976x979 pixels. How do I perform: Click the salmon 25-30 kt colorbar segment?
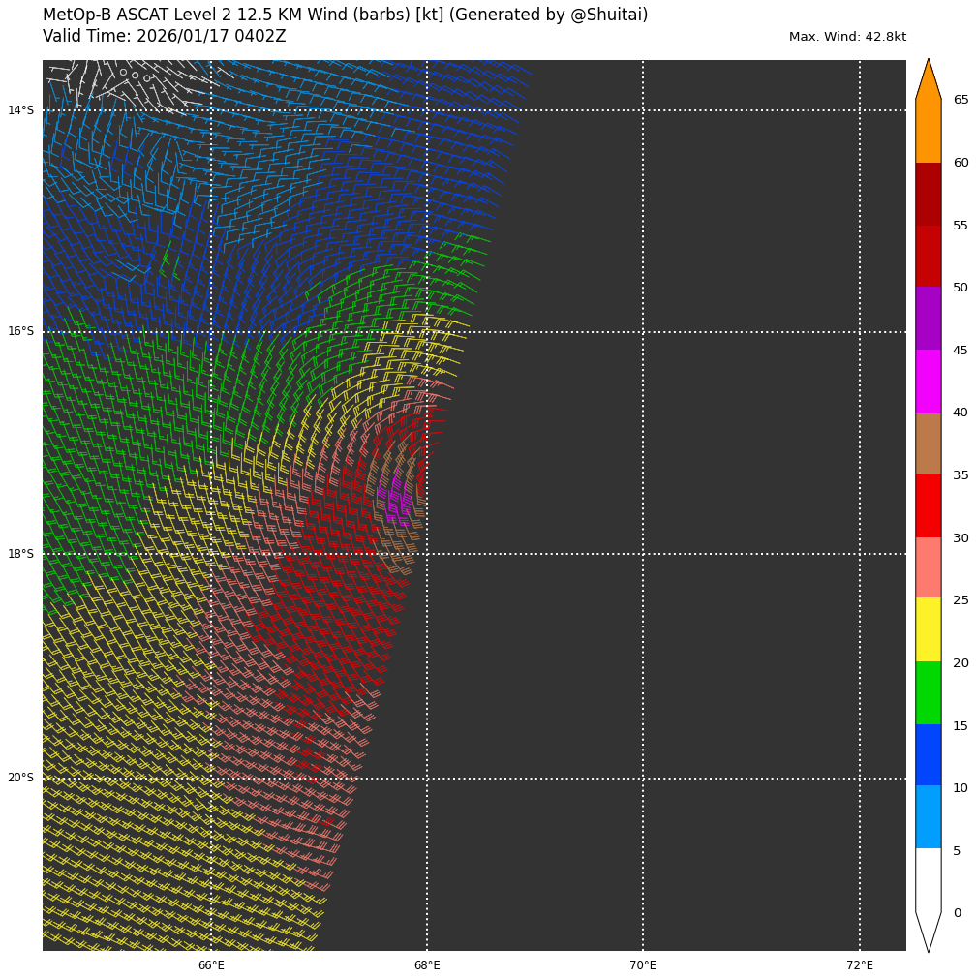click(x=928, y=567)
